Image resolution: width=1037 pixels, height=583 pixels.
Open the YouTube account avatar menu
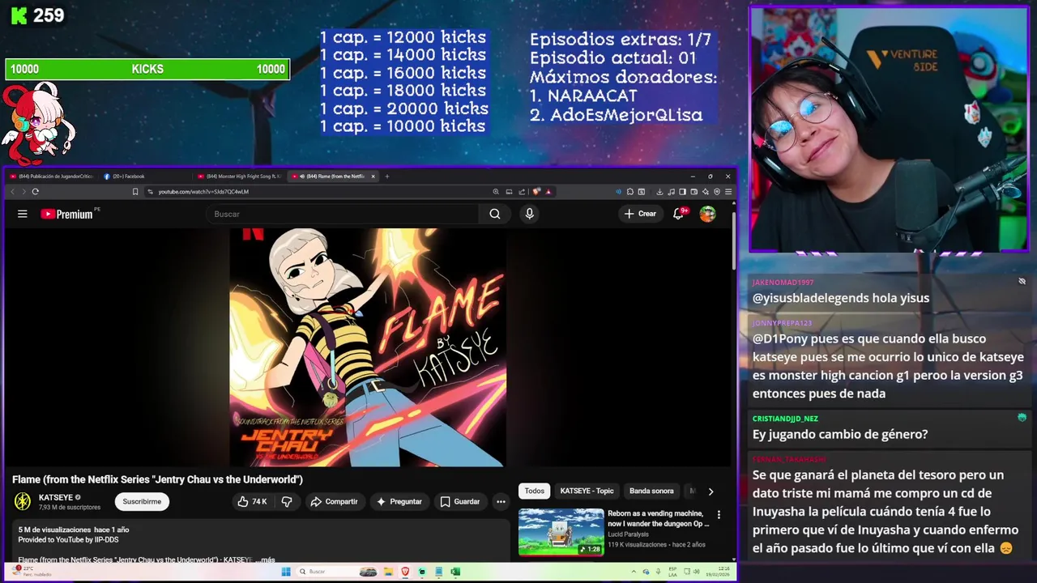707,214
